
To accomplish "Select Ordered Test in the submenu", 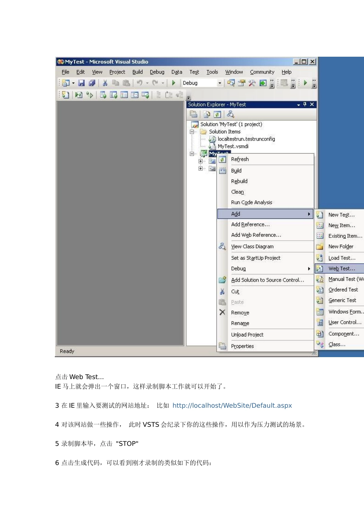I will pos(339,290).
